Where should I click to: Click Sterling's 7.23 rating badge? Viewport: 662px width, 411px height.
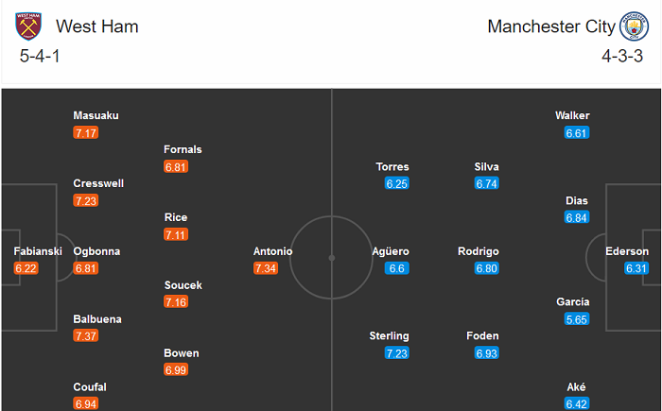click(x=397, y=353)
